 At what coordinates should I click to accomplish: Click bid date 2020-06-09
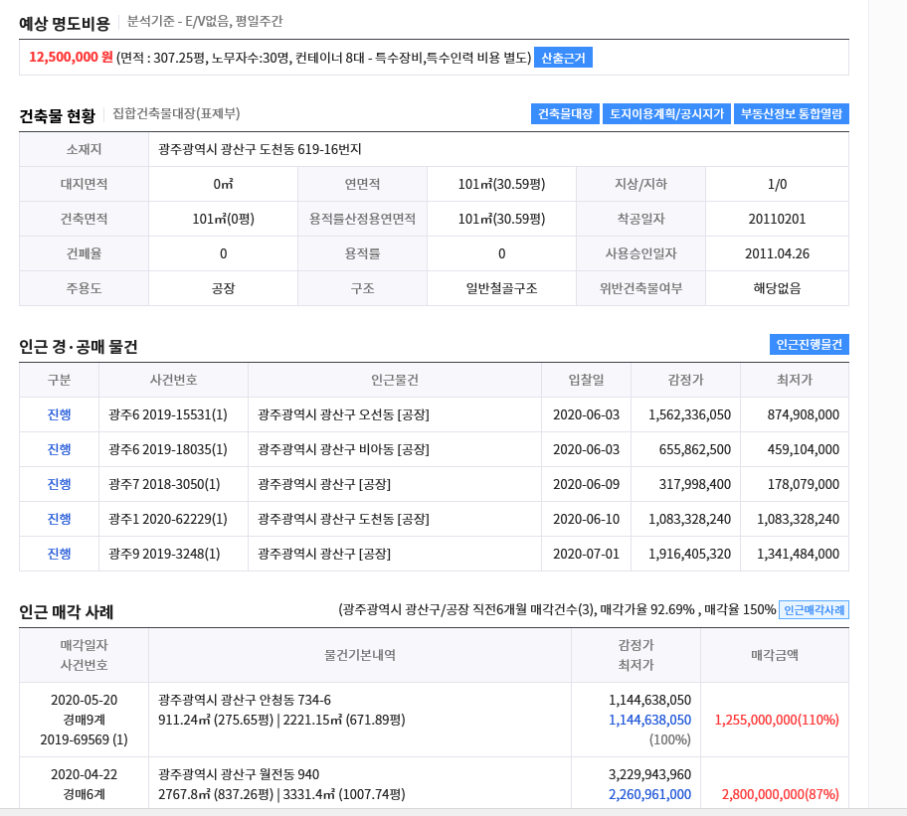click(x=586, y=484)
